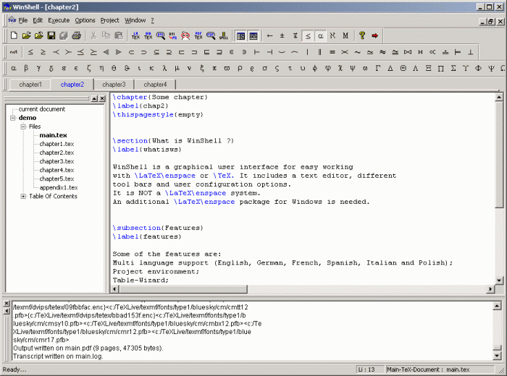Screen dimensions: 507x376
Task: Collapse the Files folder node
Action: [23, 127]
